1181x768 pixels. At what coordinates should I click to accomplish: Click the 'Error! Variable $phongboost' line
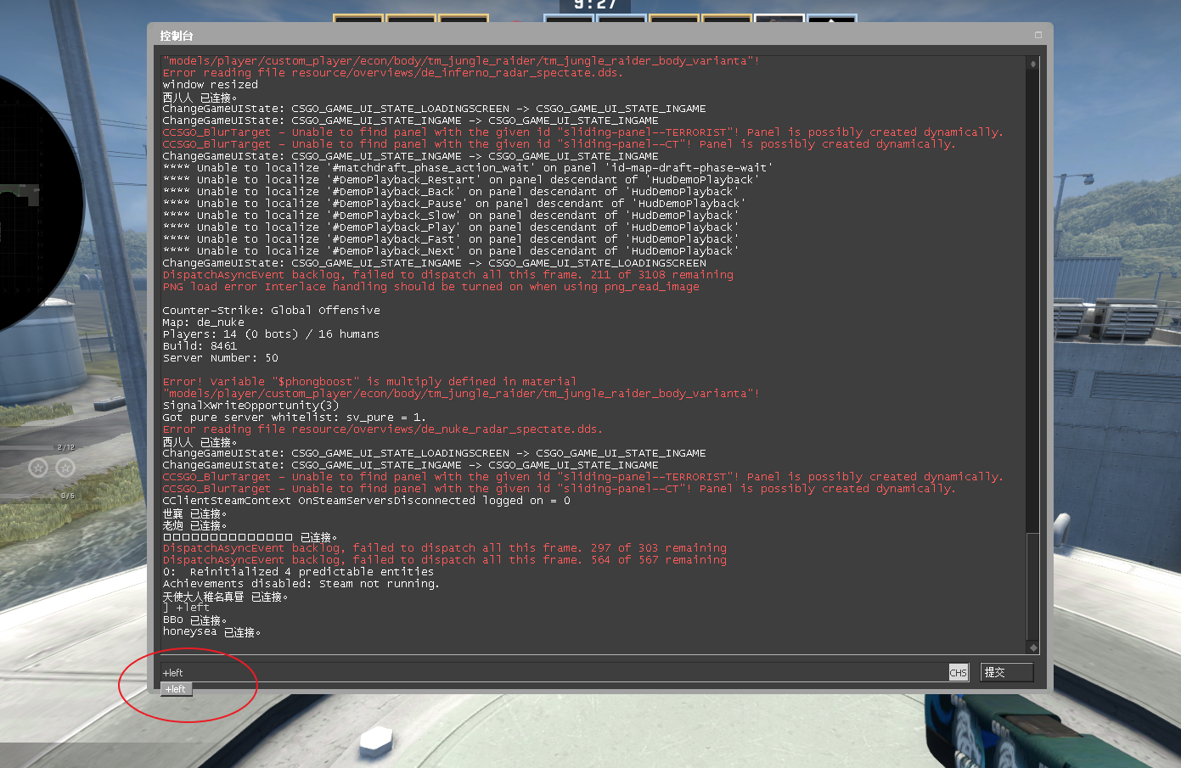370,382
